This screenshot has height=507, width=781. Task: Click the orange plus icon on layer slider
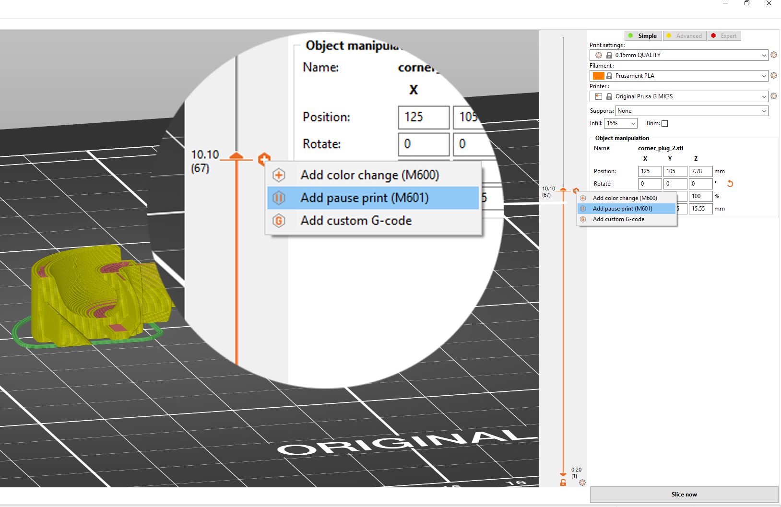click(576, 190)
